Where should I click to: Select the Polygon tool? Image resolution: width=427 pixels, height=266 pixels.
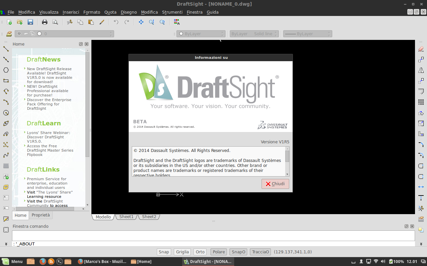[6, 70]
